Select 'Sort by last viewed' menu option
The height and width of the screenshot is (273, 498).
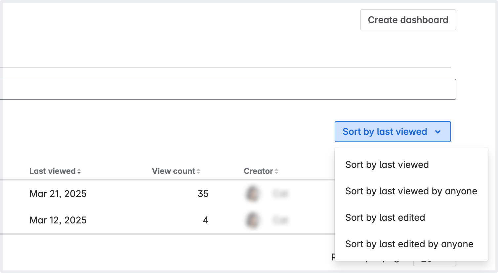click(x=387, y=165)
